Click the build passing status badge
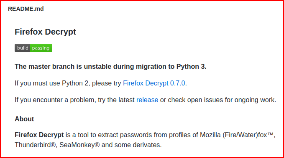Image resolution: width=284 pixels, height=158 pixels. [x=33, y=48]
